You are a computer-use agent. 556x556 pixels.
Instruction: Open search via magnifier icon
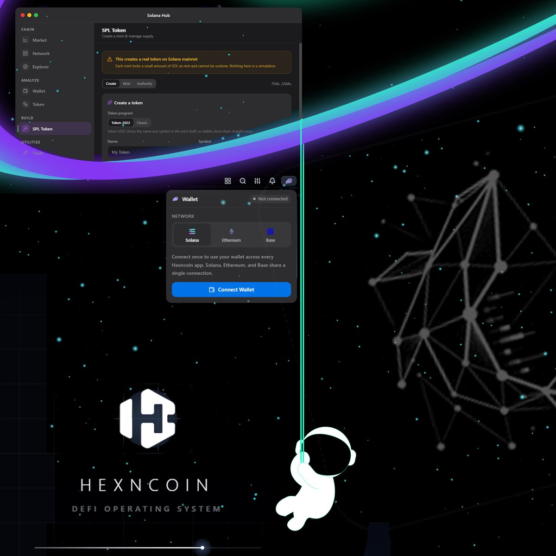pyautogui.click(x=242, y=181)
